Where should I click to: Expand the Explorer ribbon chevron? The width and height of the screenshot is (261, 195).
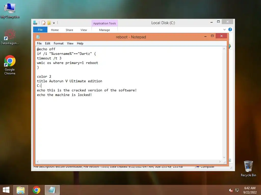pos(224,29)
